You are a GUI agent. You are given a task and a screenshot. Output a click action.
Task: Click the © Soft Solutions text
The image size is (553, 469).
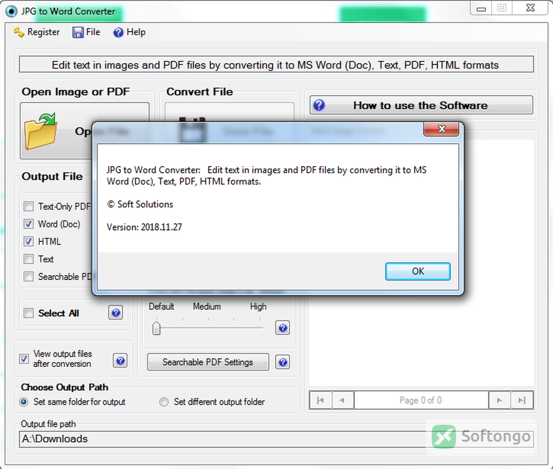140,204
